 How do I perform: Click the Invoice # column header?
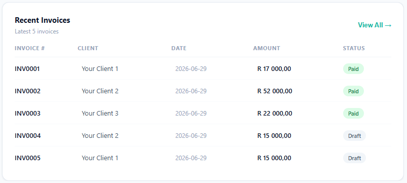coord(29,48)
